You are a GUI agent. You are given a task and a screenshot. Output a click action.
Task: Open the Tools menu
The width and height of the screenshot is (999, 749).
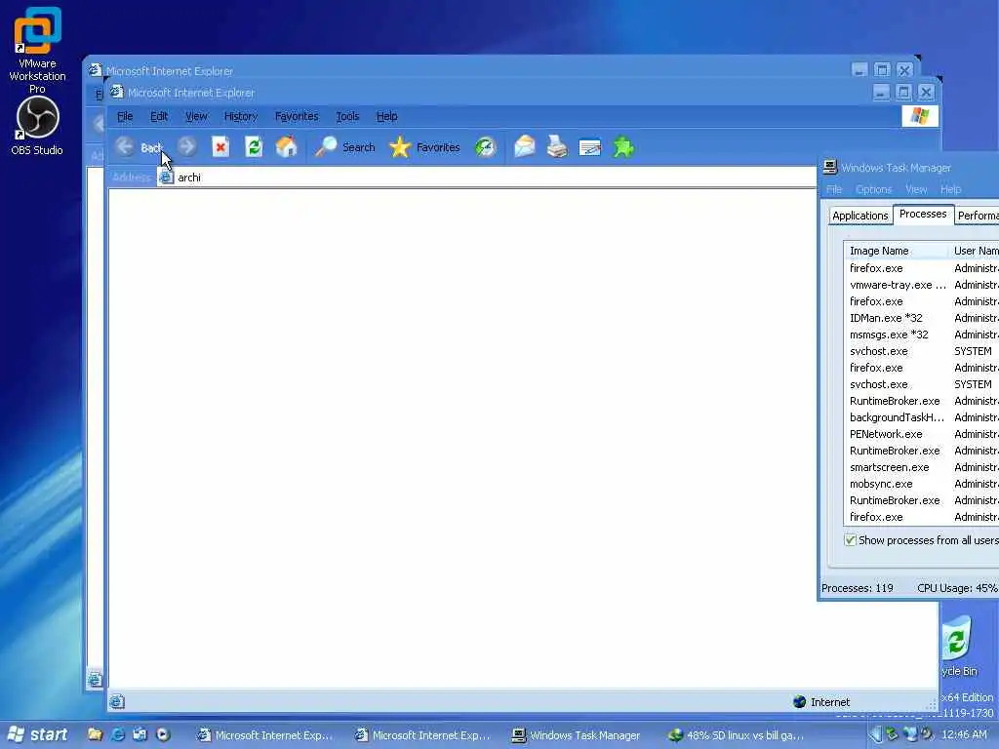click(x=347, y=116)
